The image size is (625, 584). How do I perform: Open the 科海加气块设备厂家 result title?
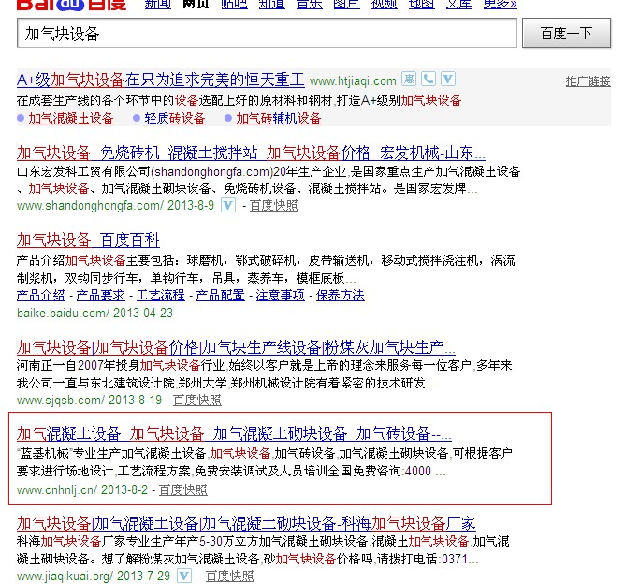(x=246, y=523)
